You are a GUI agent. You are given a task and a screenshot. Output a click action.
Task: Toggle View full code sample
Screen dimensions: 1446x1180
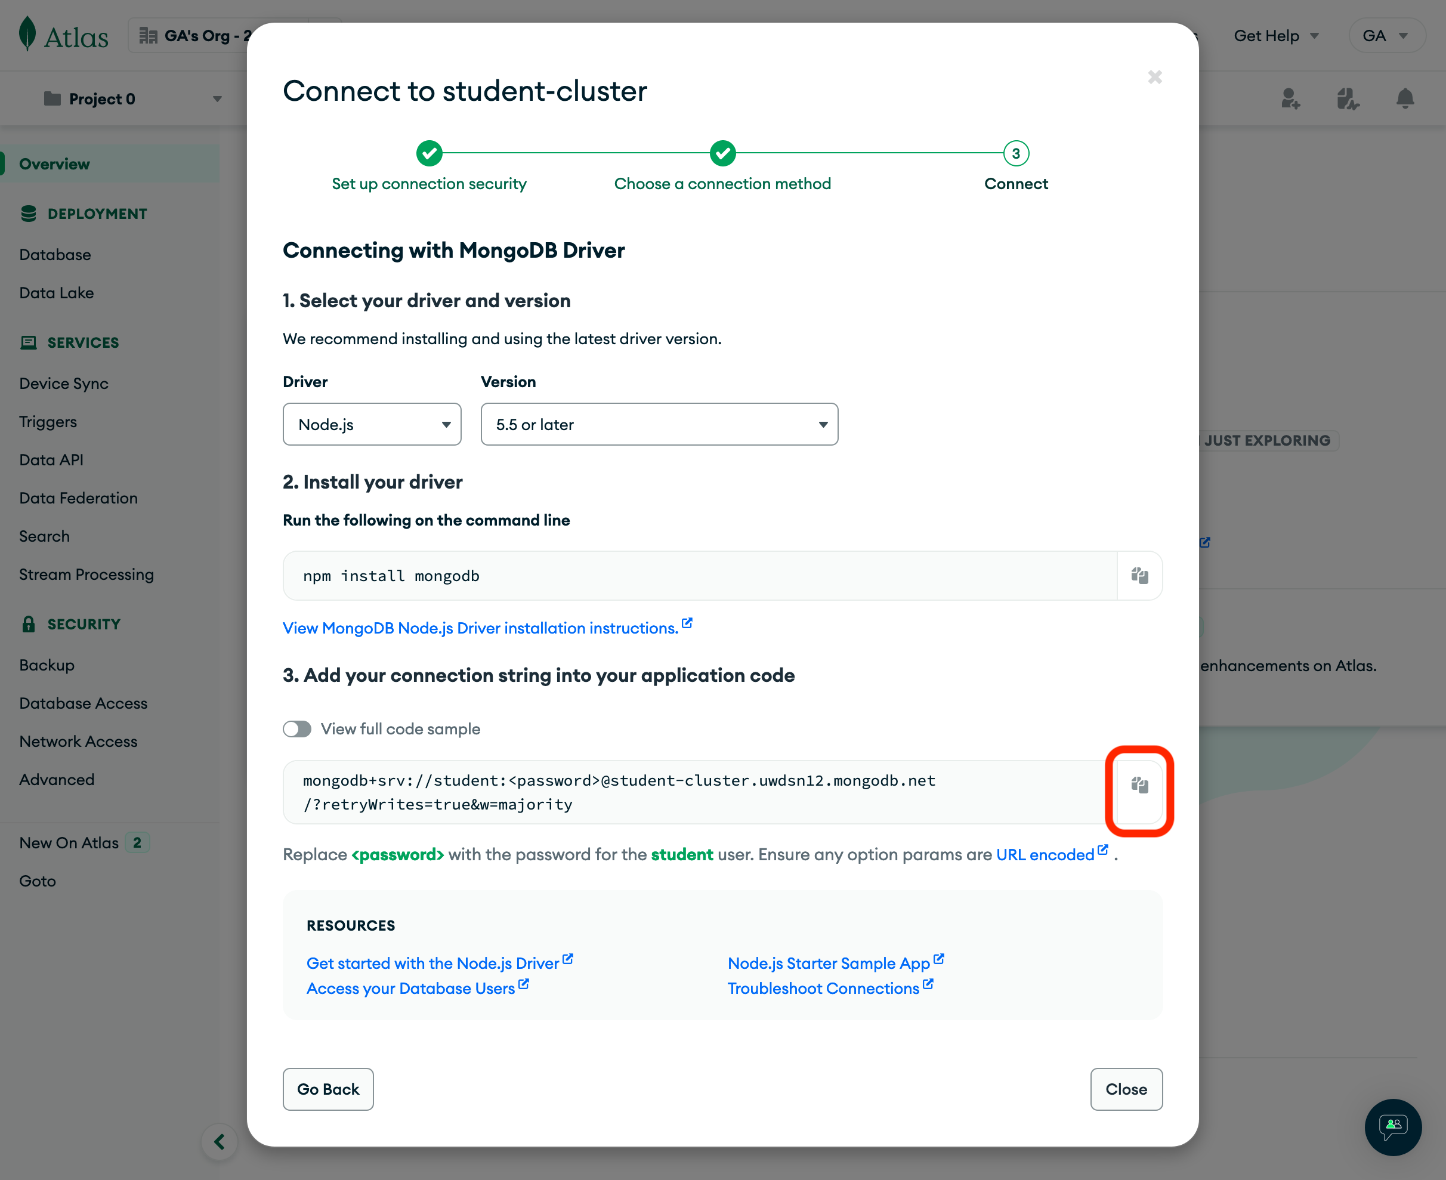(297, 730)
